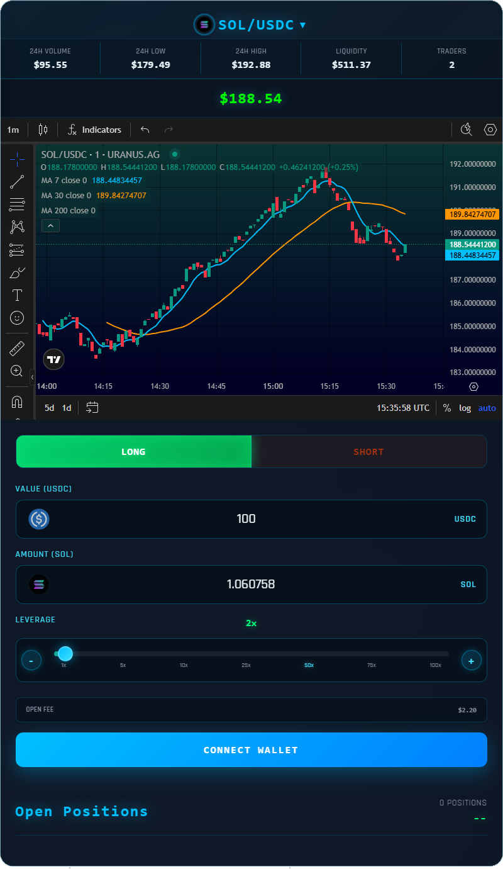Open the Fibonacci retracement tools
The image size is (503, 869).
click(17, 205)
